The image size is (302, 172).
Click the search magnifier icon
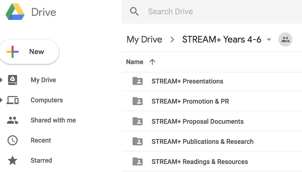[134, 12]
